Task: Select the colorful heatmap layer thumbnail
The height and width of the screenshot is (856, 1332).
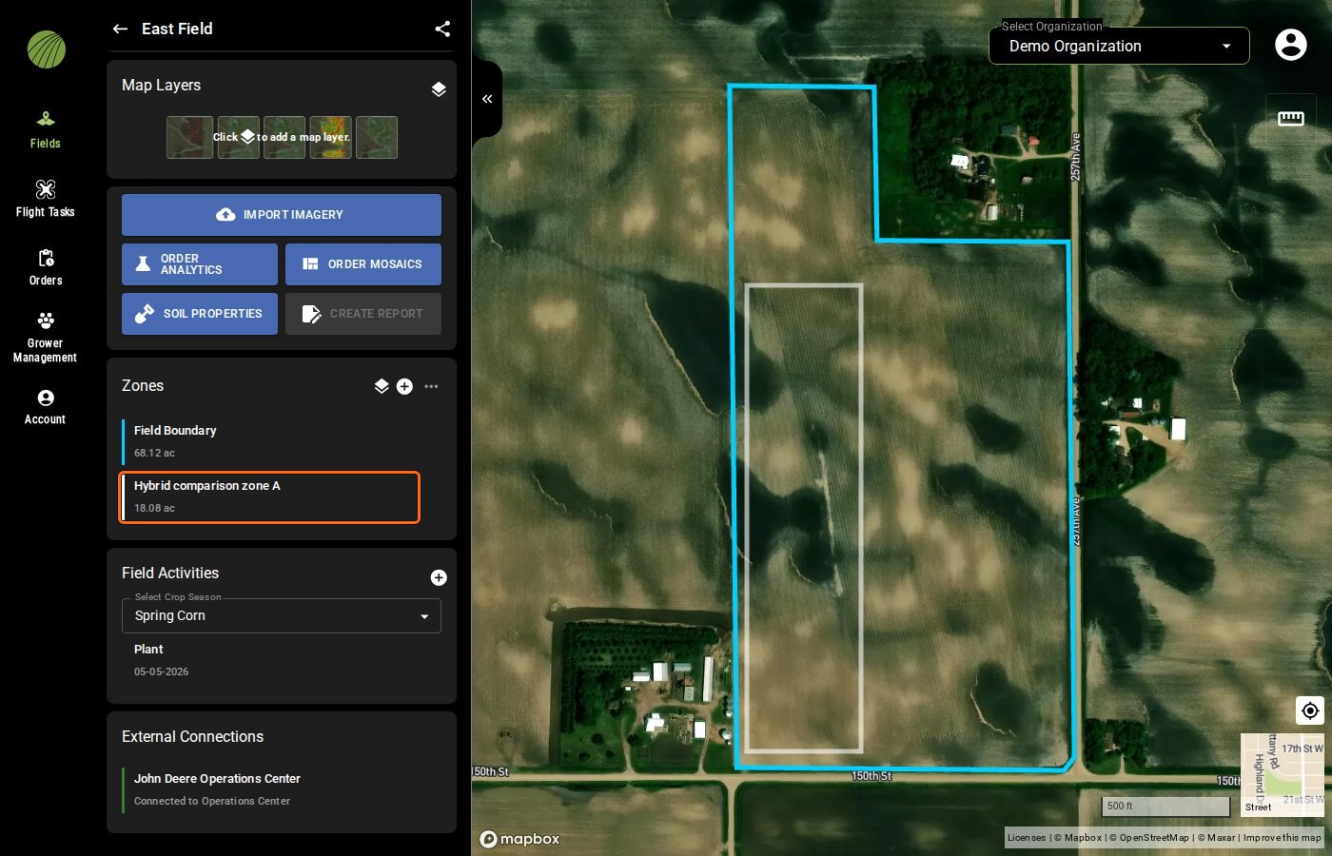Action: (x=331, y=137)
